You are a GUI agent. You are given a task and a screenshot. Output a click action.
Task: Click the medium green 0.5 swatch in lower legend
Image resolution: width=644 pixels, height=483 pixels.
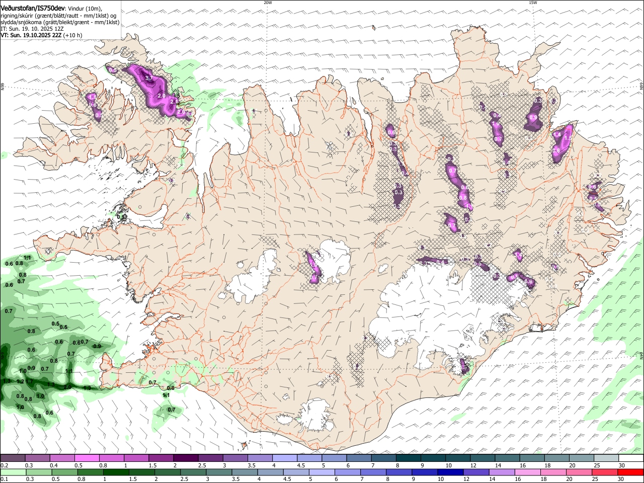(65, 472)
